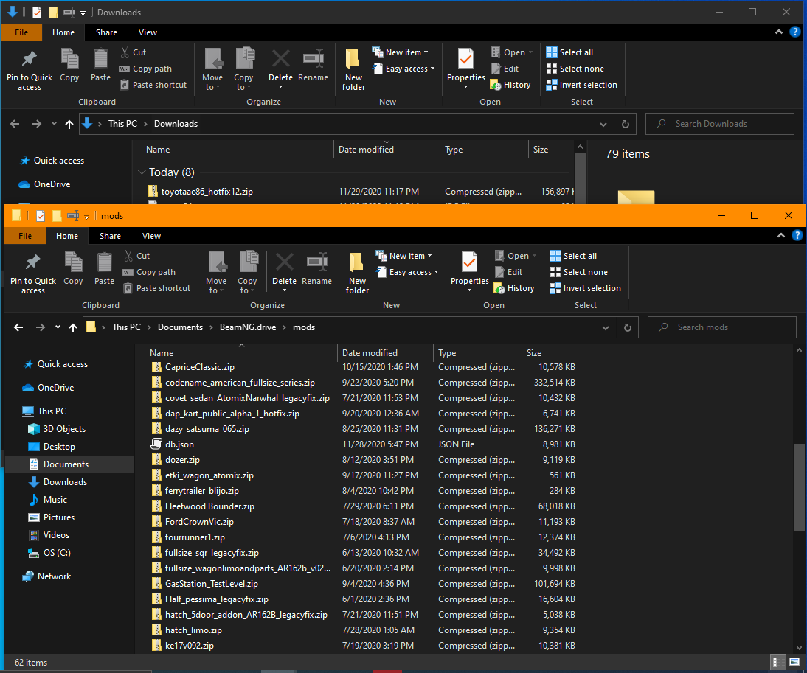This screenshot has width=807, height=673.
Task: Click Copy icon in mods window ribbon
Action: point(73,268)
